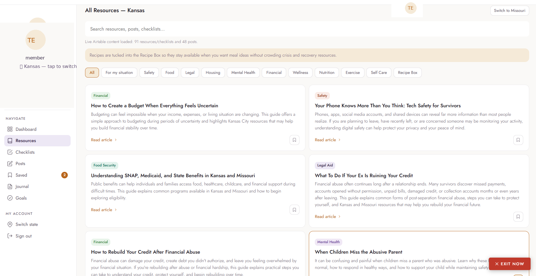Filter resources by Housing
536x276 pixels.
[213, 72]
